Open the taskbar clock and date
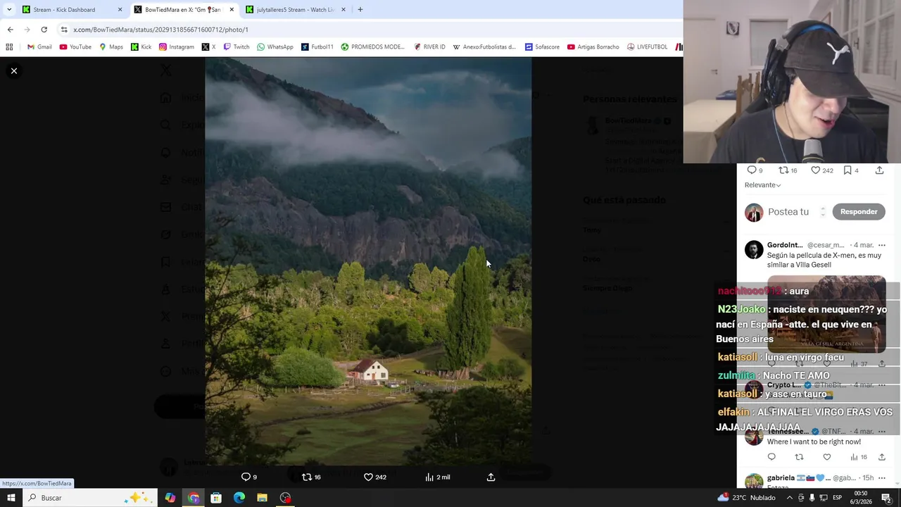 coord(860,498)
